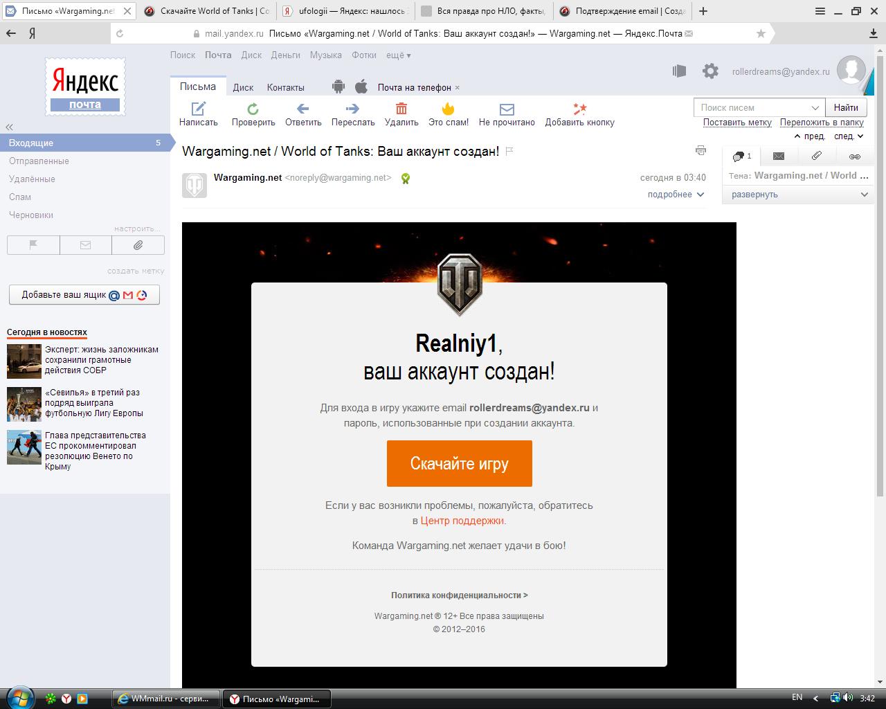Open the Подтверждение email browser tab
Image resolution: width=886 pixels, height=709 pixels.
pos(622,11)
